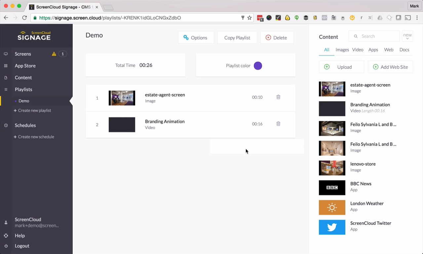Click Create new schedule link
The width and height of the screenshot is (423, 254).
tap(34, 137)
